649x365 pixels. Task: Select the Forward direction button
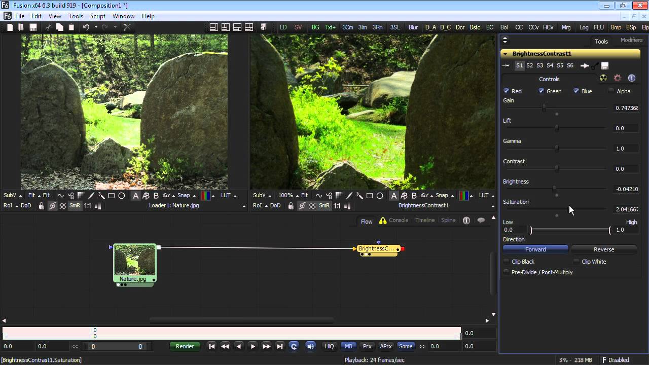535,249
